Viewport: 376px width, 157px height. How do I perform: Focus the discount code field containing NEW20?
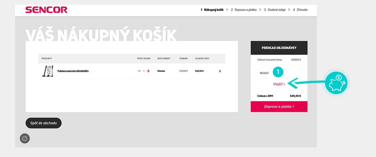coord(279,73)
